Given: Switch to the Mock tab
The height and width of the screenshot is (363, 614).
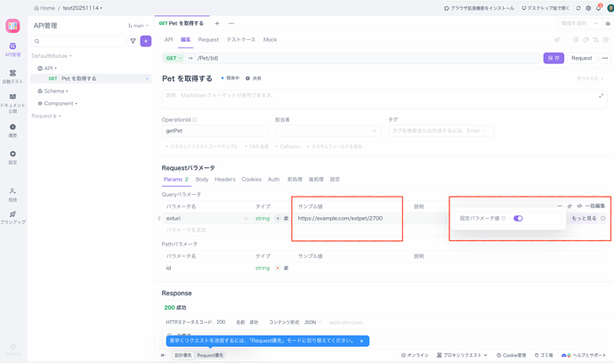Looking at the screenshot, I should 270,40.
